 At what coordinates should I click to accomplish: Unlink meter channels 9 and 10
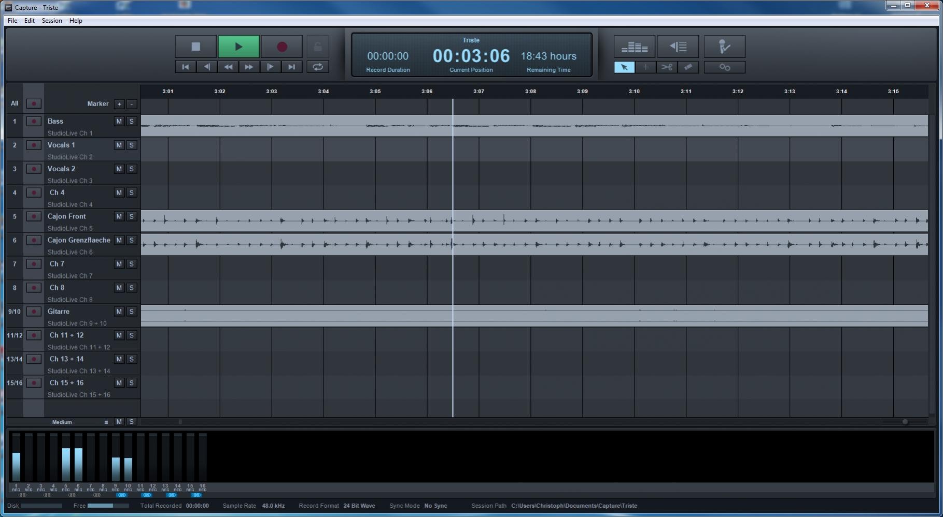point(122,495)
